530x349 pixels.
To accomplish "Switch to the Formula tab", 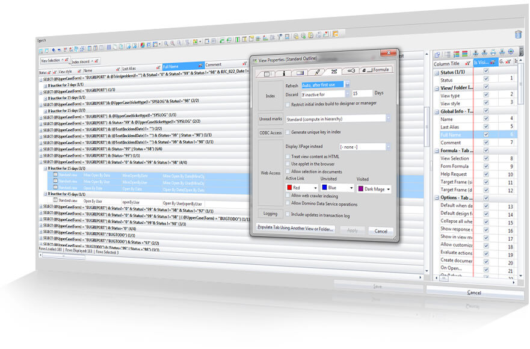I will (x=376, y=70).
